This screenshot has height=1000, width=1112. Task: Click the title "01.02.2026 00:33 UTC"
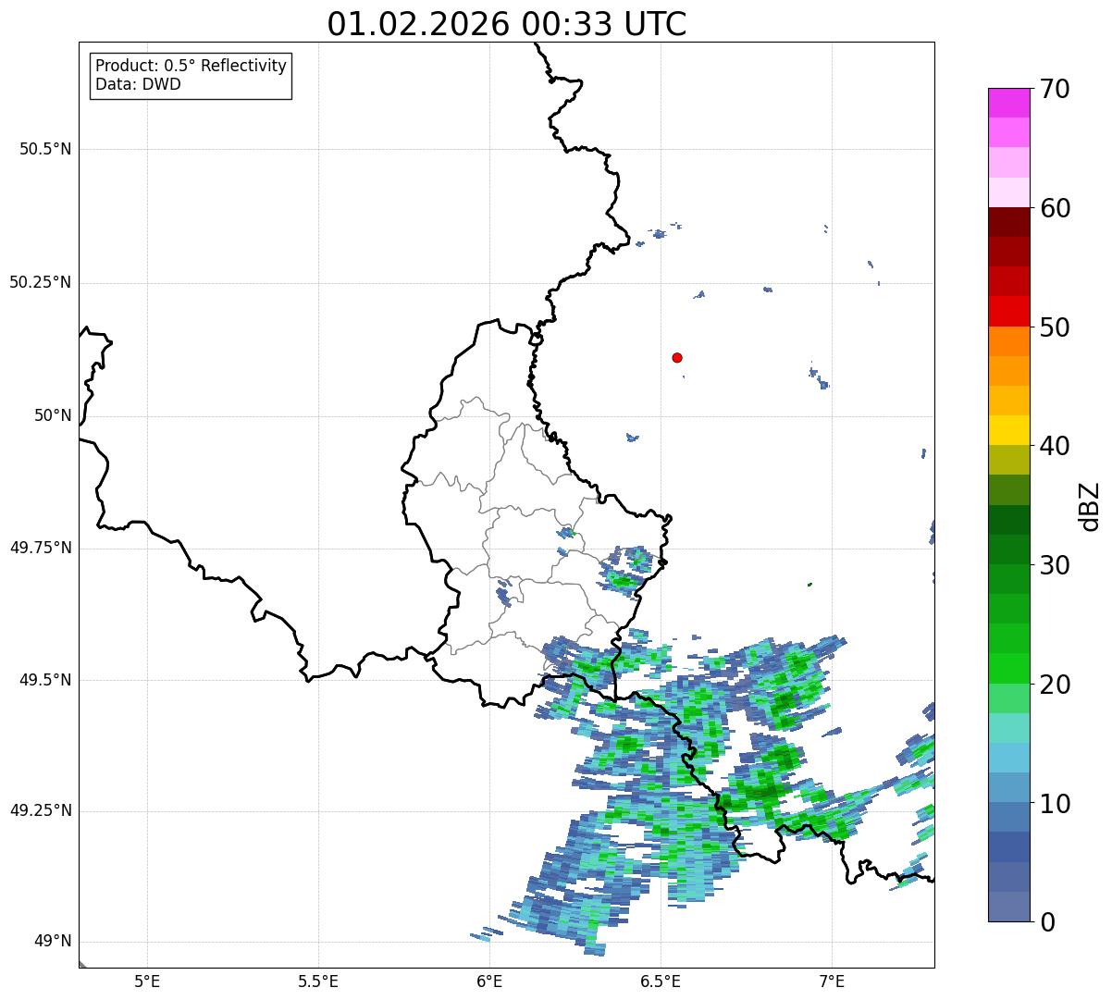point(507,24)
